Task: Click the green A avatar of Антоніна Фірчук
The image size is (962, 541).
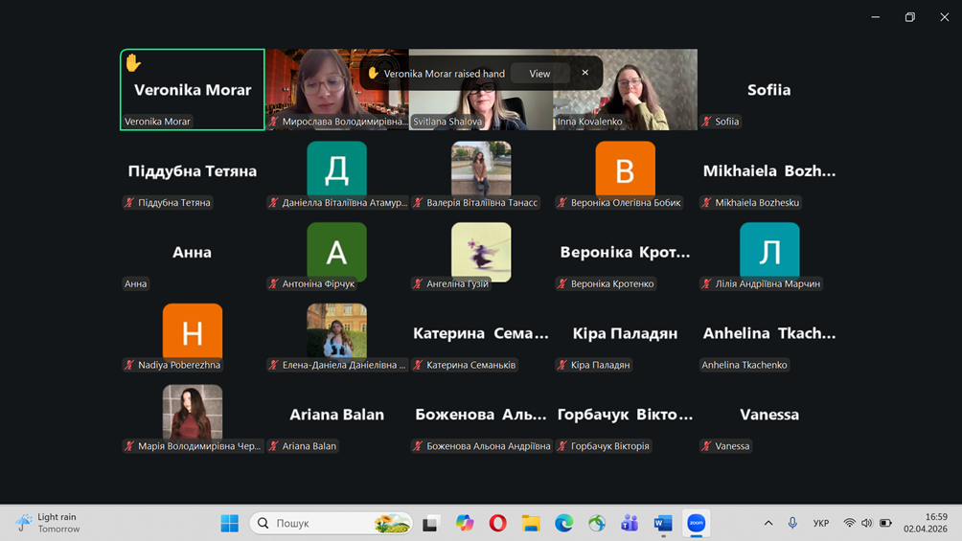Action: tap(337, 251)
